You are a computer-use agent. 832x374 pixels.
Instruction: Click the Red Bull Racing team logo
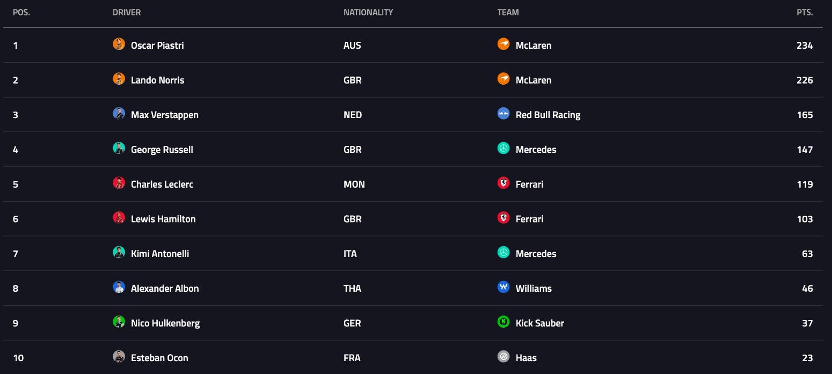503,114
